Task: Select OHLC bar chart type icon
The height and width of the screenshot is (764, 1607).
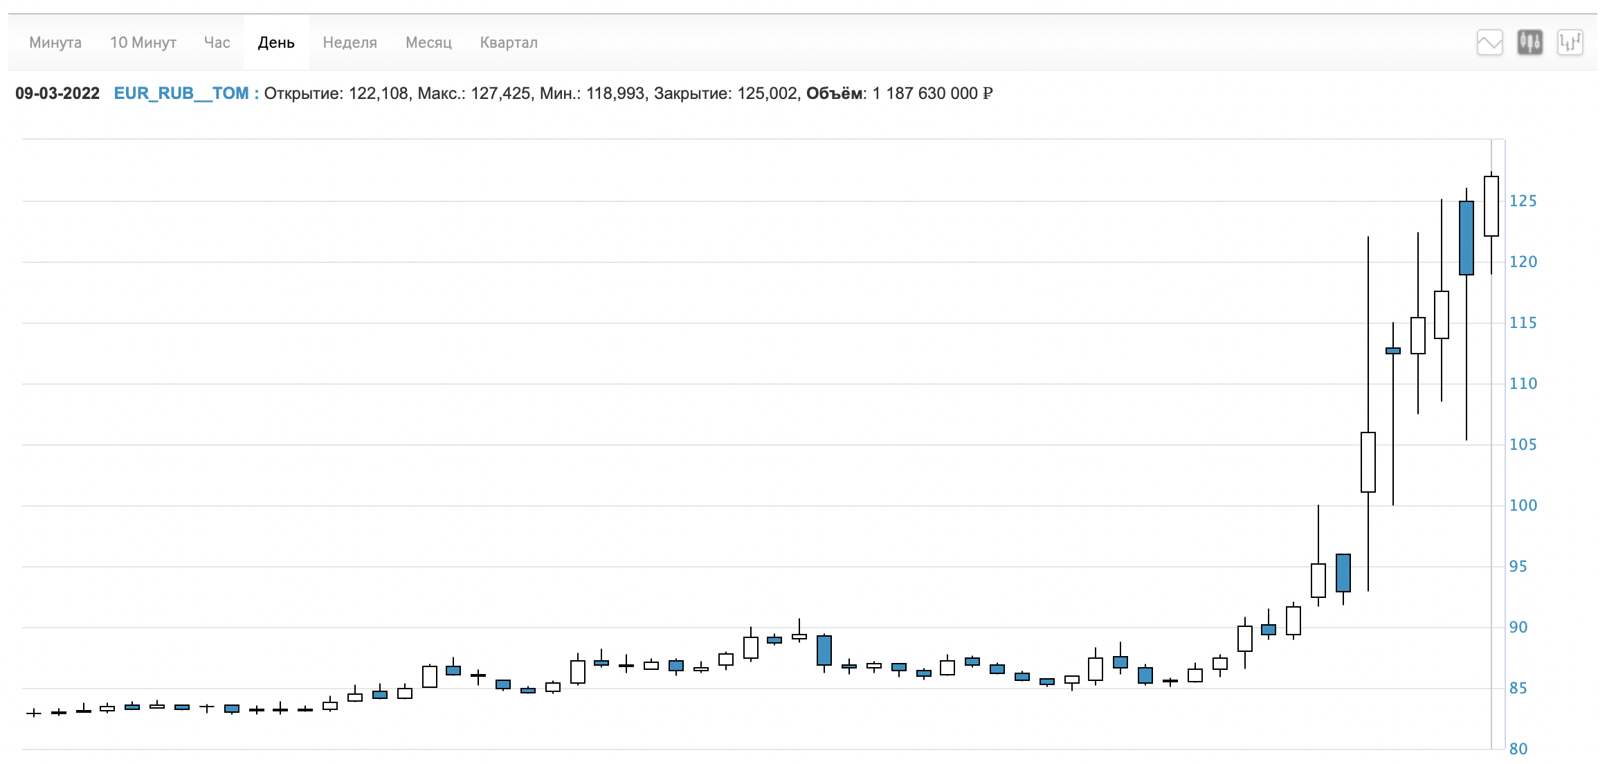Action: tap(1570, 42)
